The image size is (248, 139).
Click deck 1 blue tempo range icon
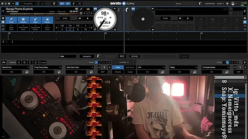point(95,9)
